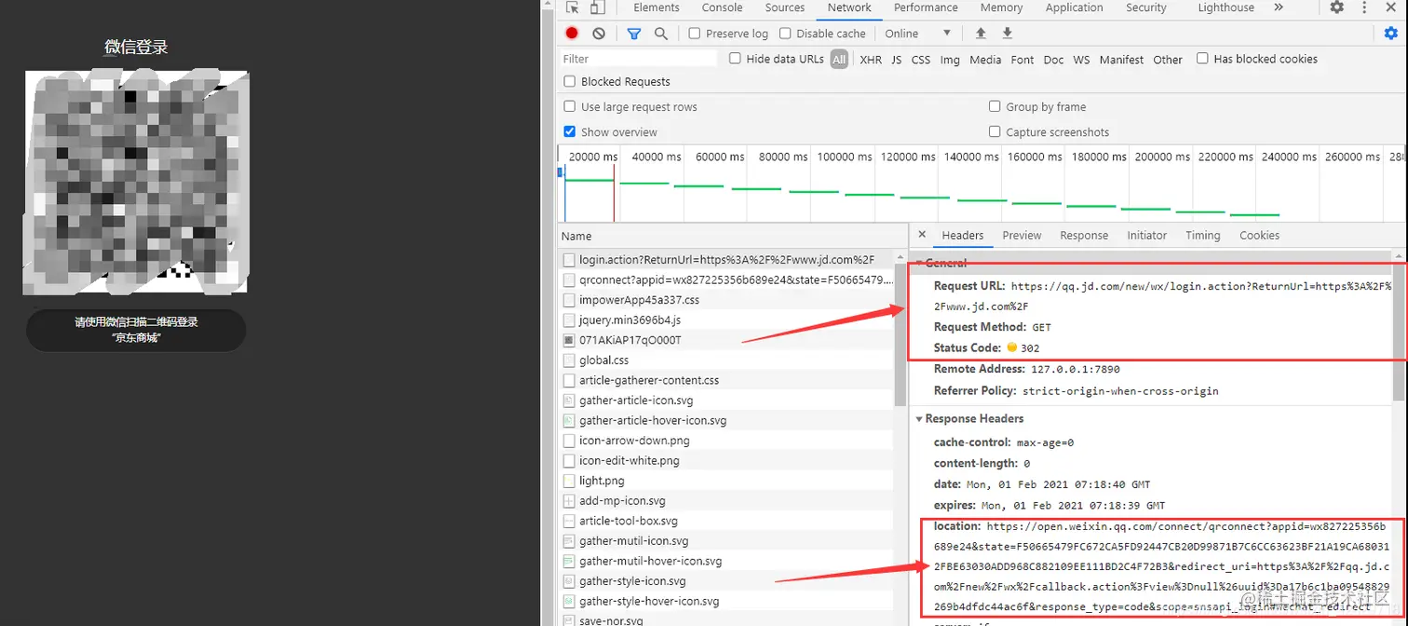The width and height of the screenshot is (1408, 626).
Task: Filter requests by Manifest type
Action: point(1121,60)
